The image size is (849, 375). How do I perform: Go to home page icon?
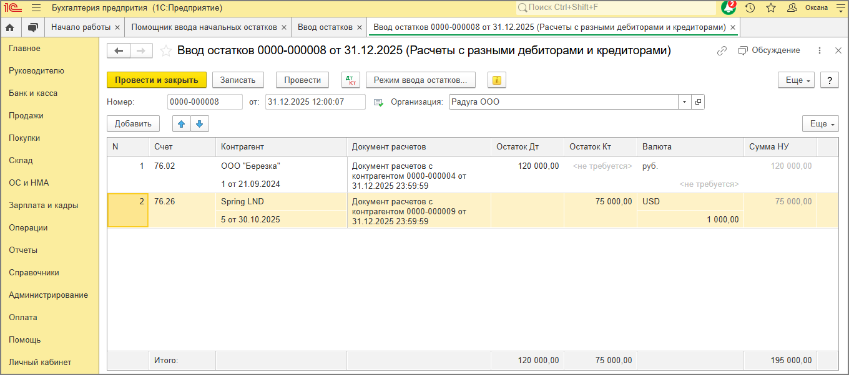coord(10,27)
